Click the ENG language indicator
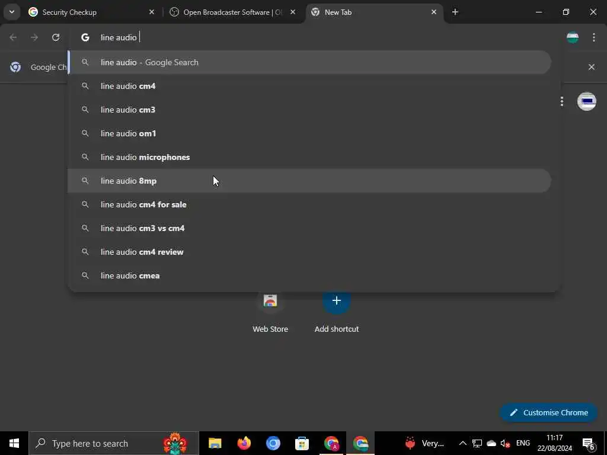Viewport: 607px width, 455px height. click(523, 443)
